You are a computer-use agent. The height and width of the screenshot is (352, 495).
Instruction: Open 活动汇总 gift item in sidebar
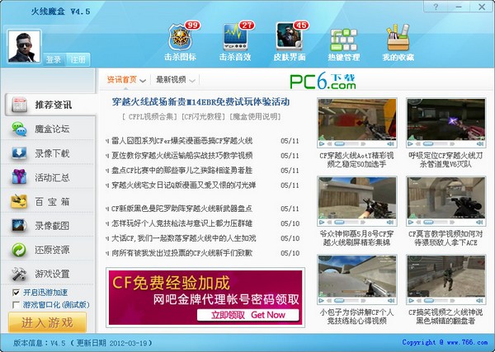click(48, 177)
